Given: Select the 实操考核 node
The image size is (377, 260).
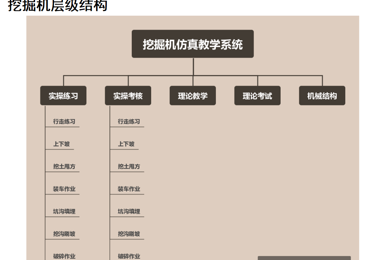Looking at the screenshot, I should pyautogui.click(x=128, y=96).
